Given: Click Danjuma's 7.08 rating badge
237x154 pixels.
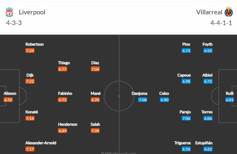Looking at the screenshot, I should click(143, 100).
